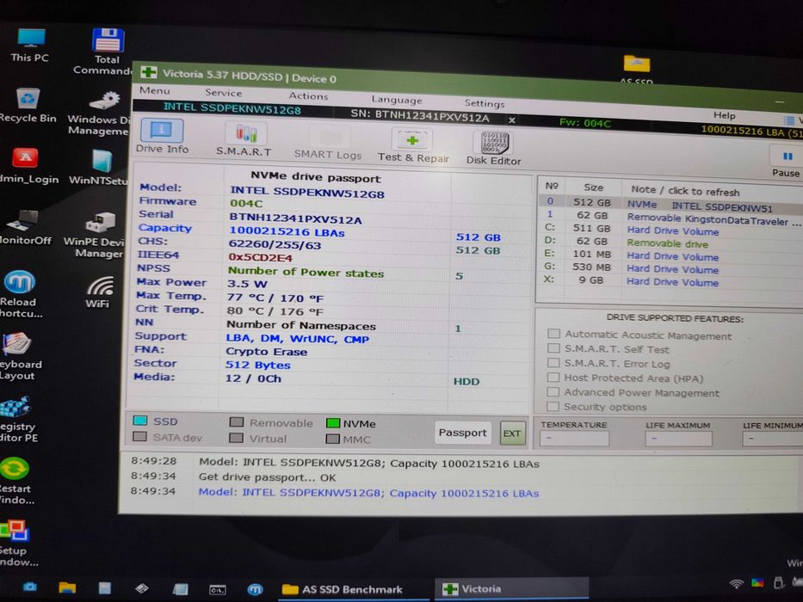Image resolution: width=803 pixels, height=602 pixels.
Task: Click the SSD indicator box
Action: [x=140, y=421]
